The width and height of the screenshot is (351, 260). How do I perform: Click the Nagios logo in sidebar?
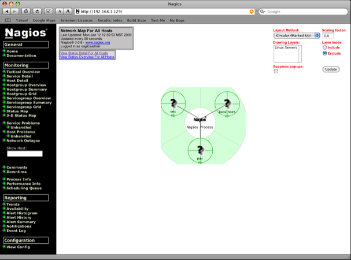point(26,33)
